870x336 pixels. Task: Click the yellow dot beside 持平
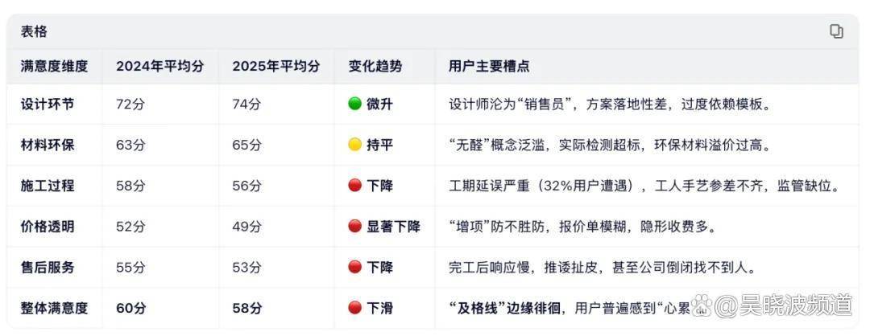coord(354,145)
